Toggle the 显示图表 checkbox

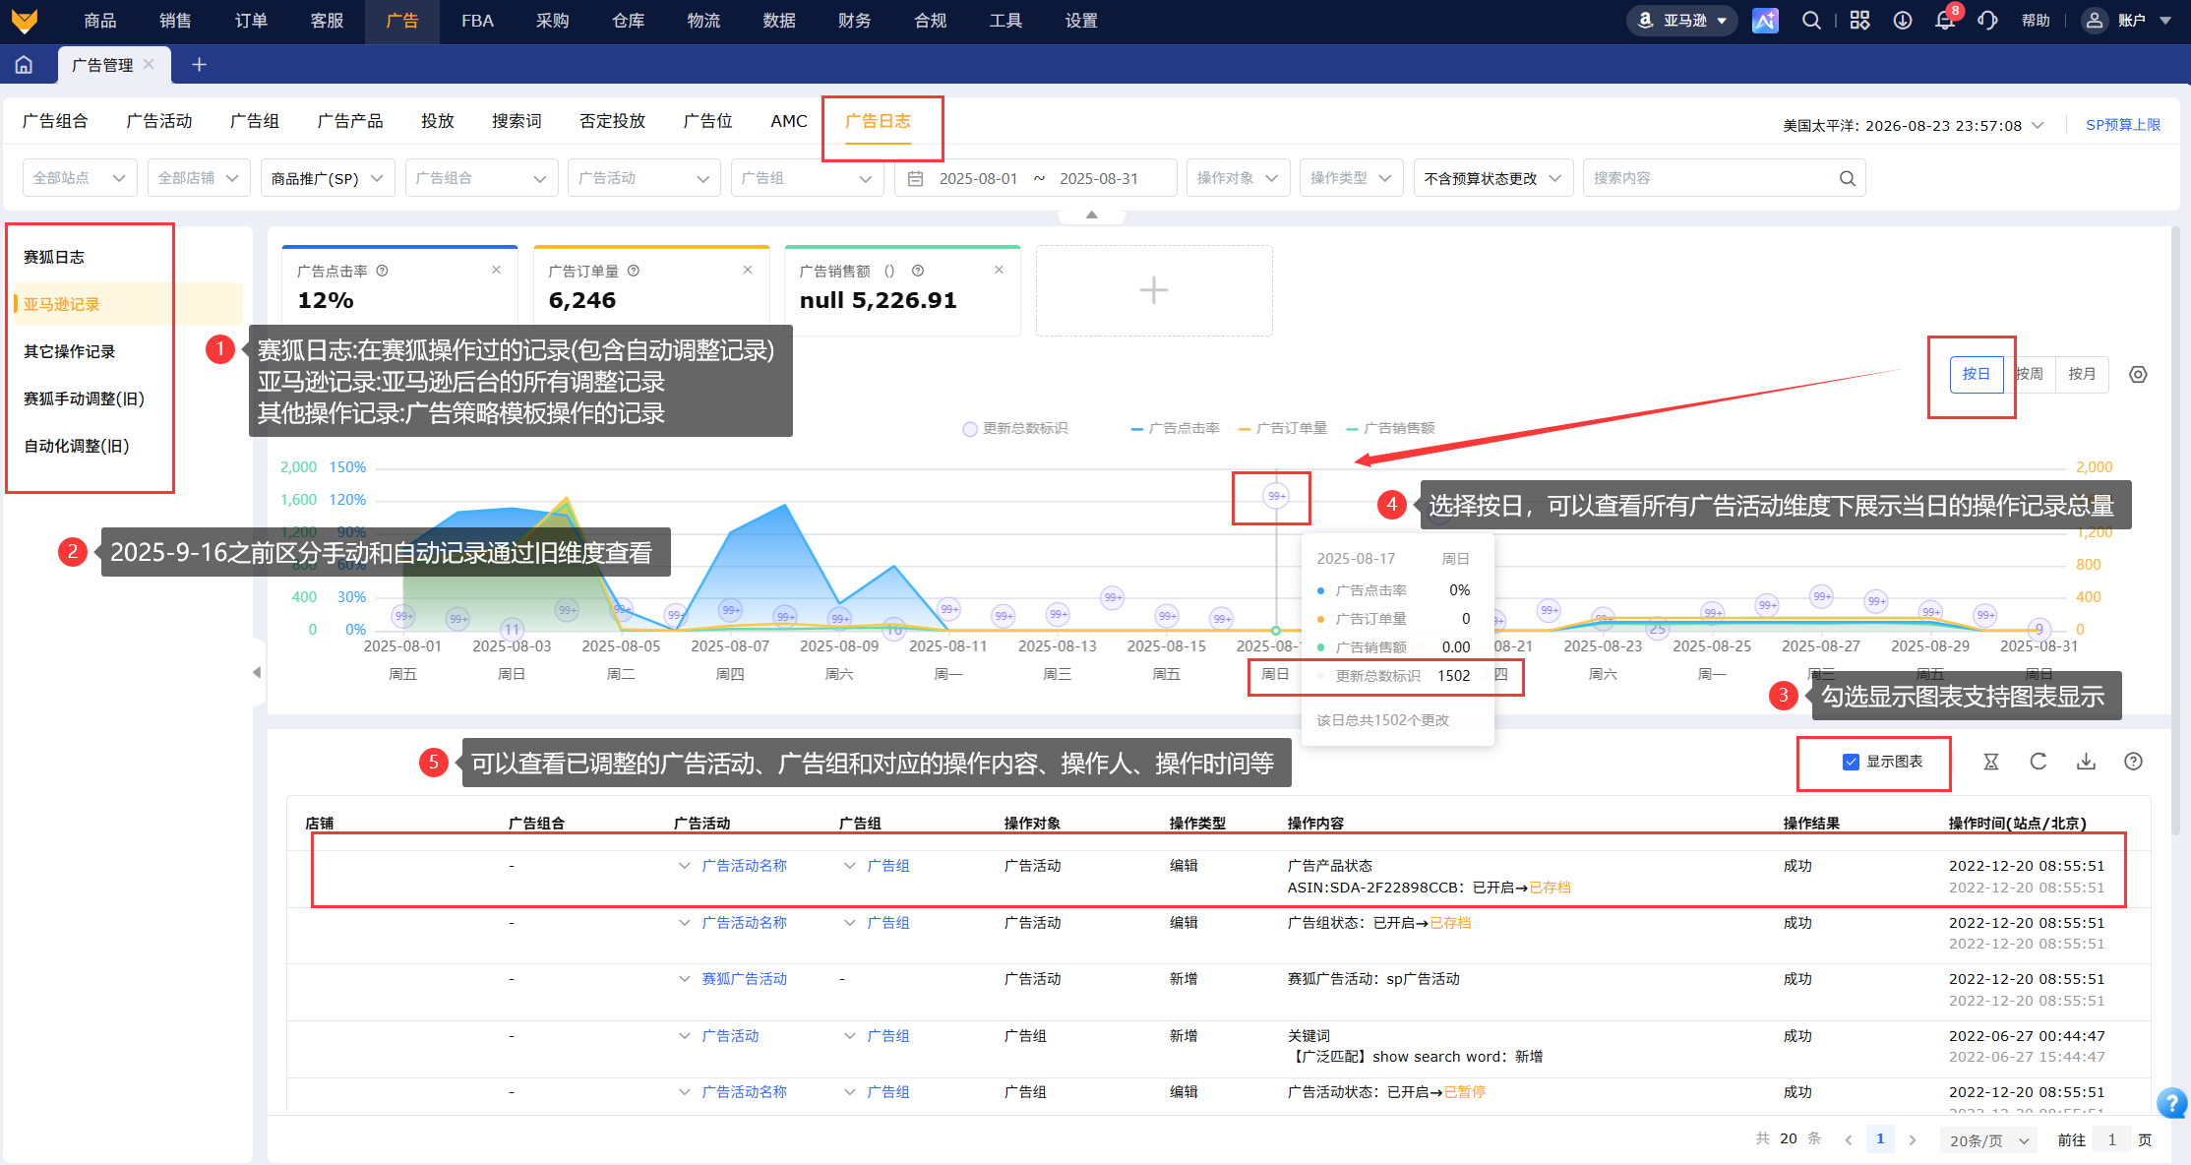pos(1851,762)
